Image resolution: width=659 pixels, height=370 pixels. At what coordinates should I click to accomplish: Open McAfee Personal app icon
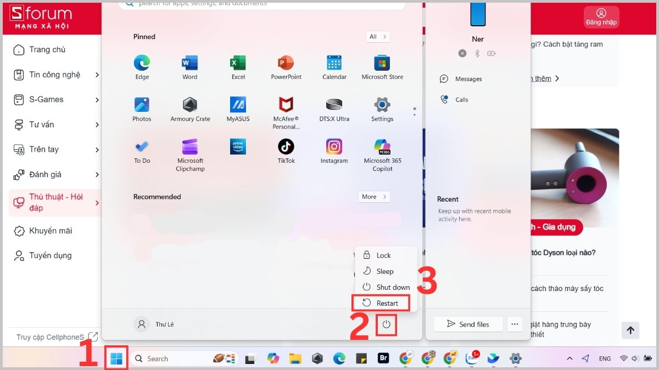pos(286,113)
